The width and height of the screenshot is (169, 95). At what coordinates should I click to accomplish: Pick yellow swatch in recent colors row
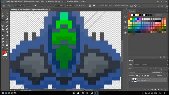click(138, 15)
